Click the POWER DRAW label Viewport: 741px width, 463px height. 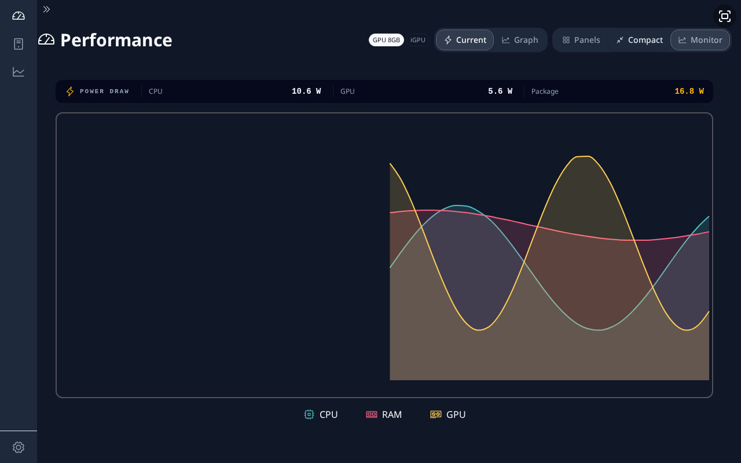104,91
